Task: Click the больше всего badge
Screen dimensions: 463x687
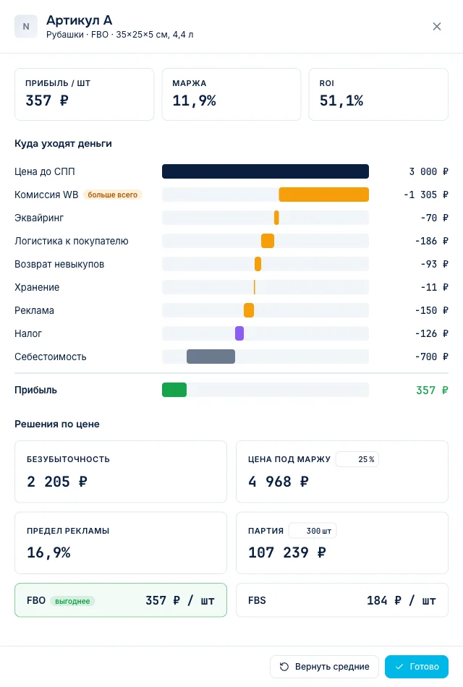Action: (112, 195)
